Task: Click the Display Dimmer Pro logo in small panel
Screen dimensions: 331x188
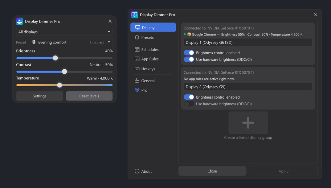Action: [x=19, y=21]
